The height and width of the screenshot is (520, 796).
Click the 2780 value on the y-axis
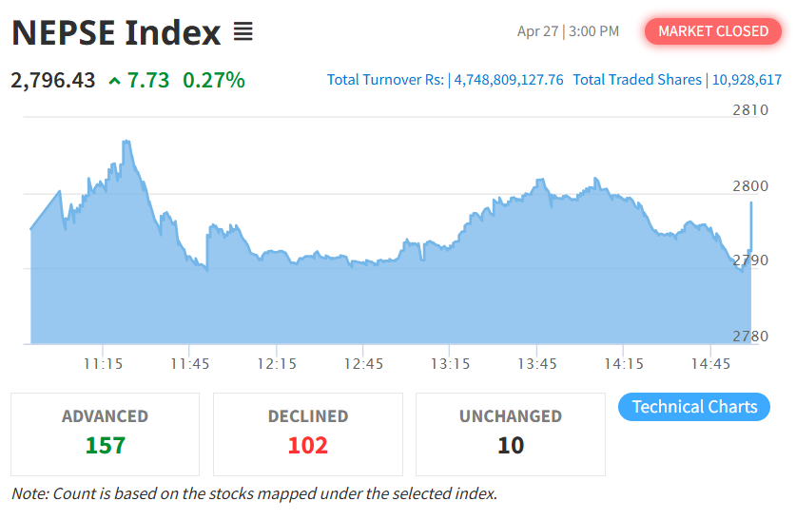[x=750, y=337]
